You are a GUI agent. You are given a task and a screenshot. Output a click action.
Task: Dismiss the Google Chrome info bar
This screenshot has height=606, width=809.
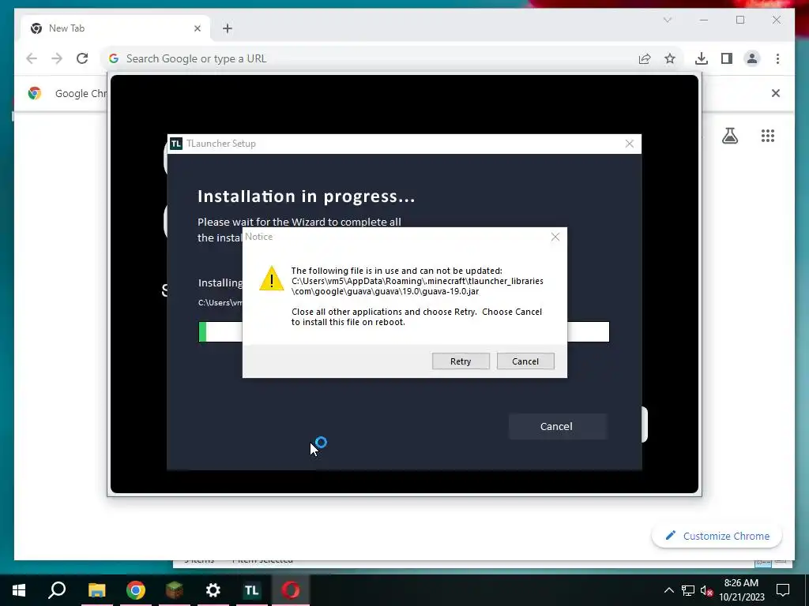tap(776, 93)
